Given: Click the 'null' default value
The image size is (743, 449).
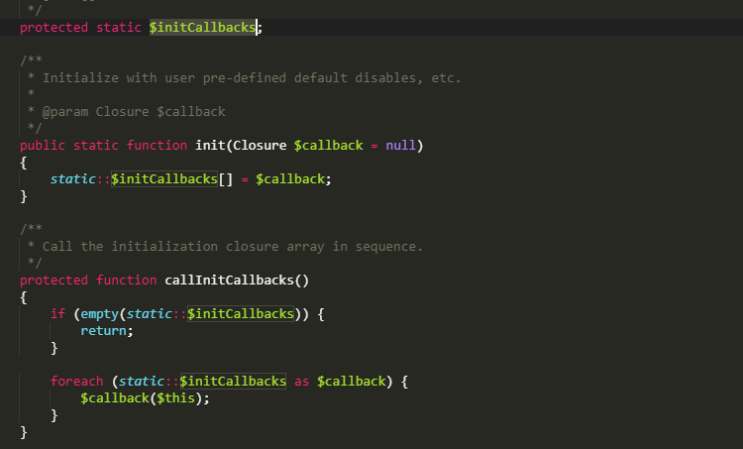Looking at the screenshot, I should (x=401, y=145).
